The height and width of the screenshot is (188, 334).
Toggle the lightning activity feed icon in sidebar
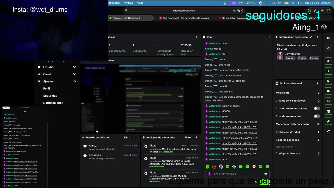(328, 71)
